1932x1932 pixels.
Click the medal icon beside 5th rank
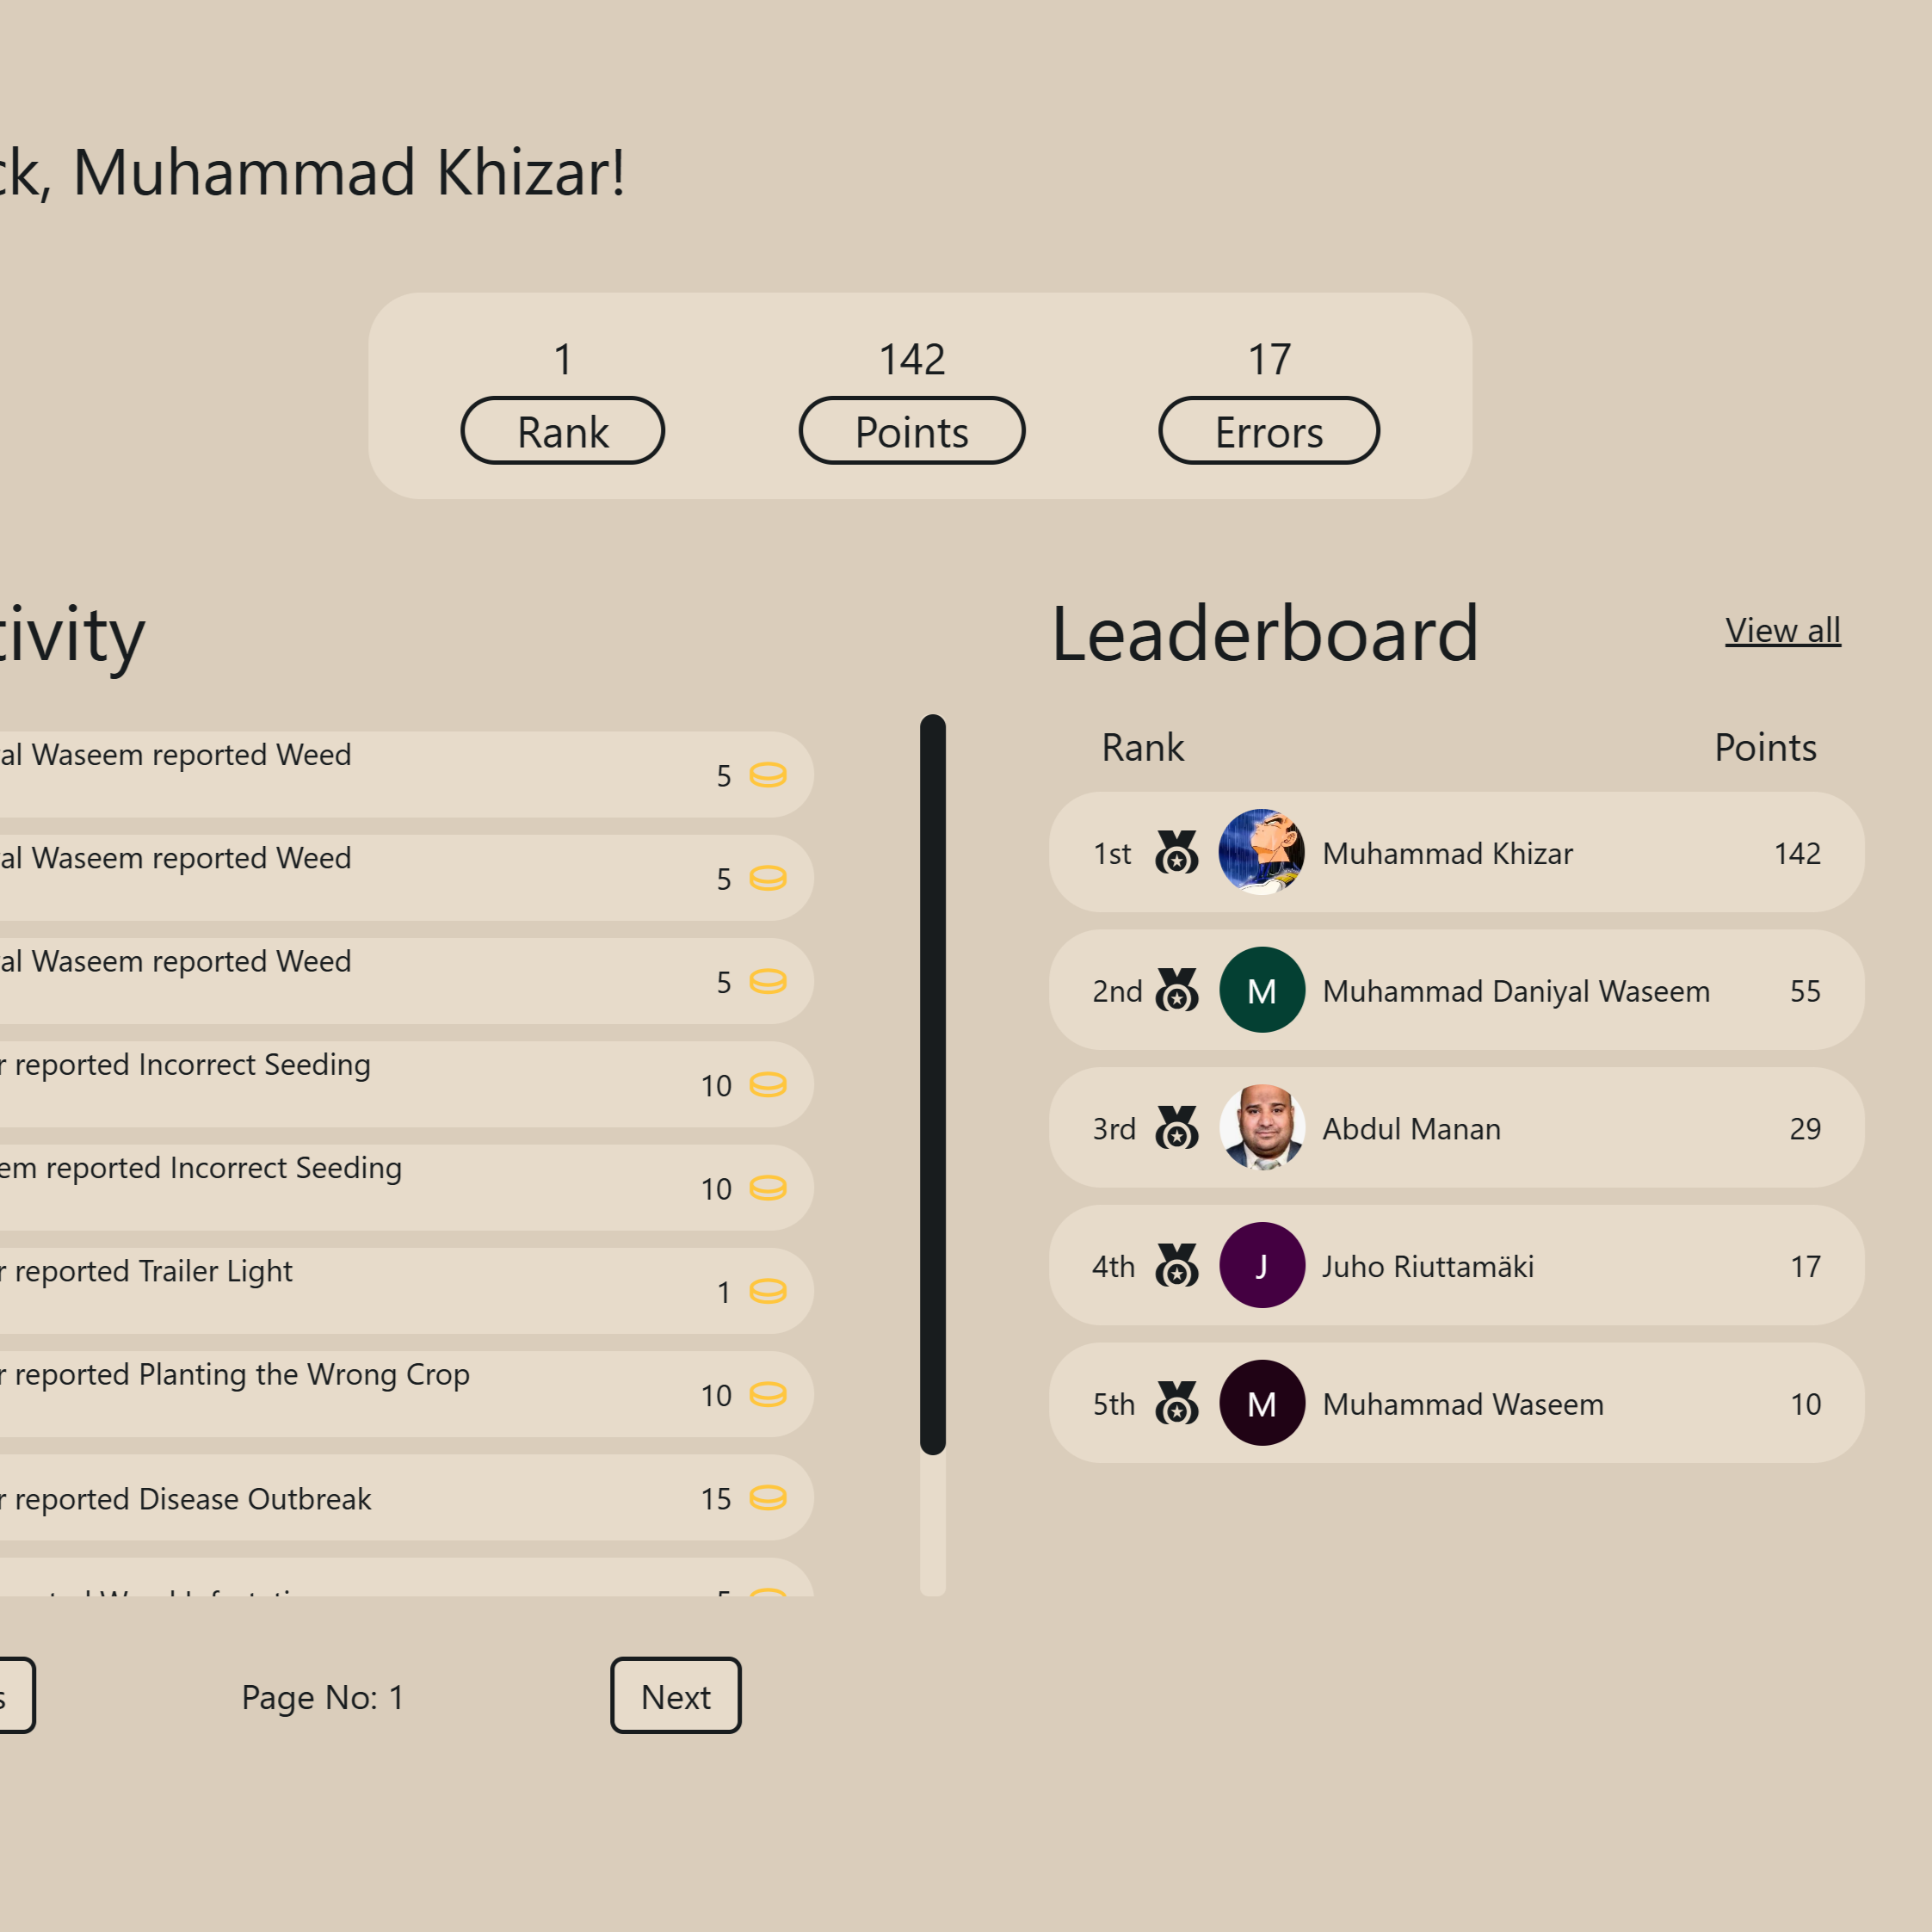tap(1176, 1403)
